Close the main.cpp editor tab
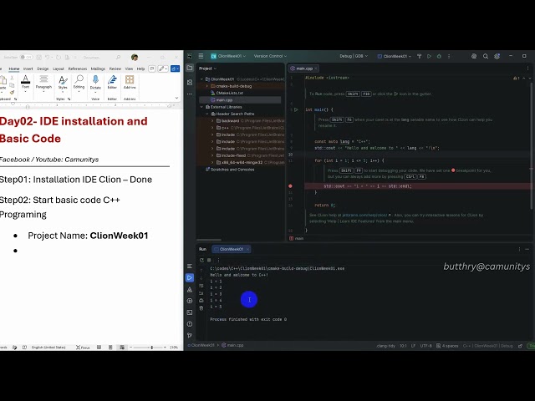 [316, 69]
